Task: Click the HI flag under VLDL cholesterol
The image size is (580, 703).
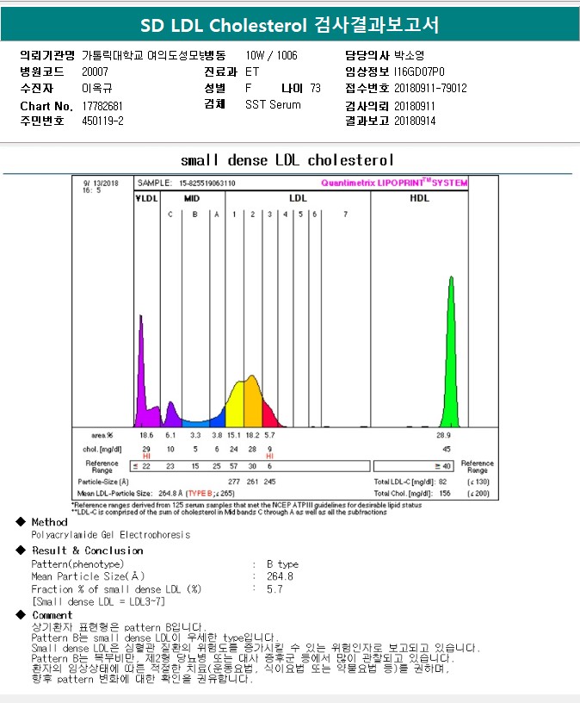Action: pyautogui.click(x=146, y=456)
